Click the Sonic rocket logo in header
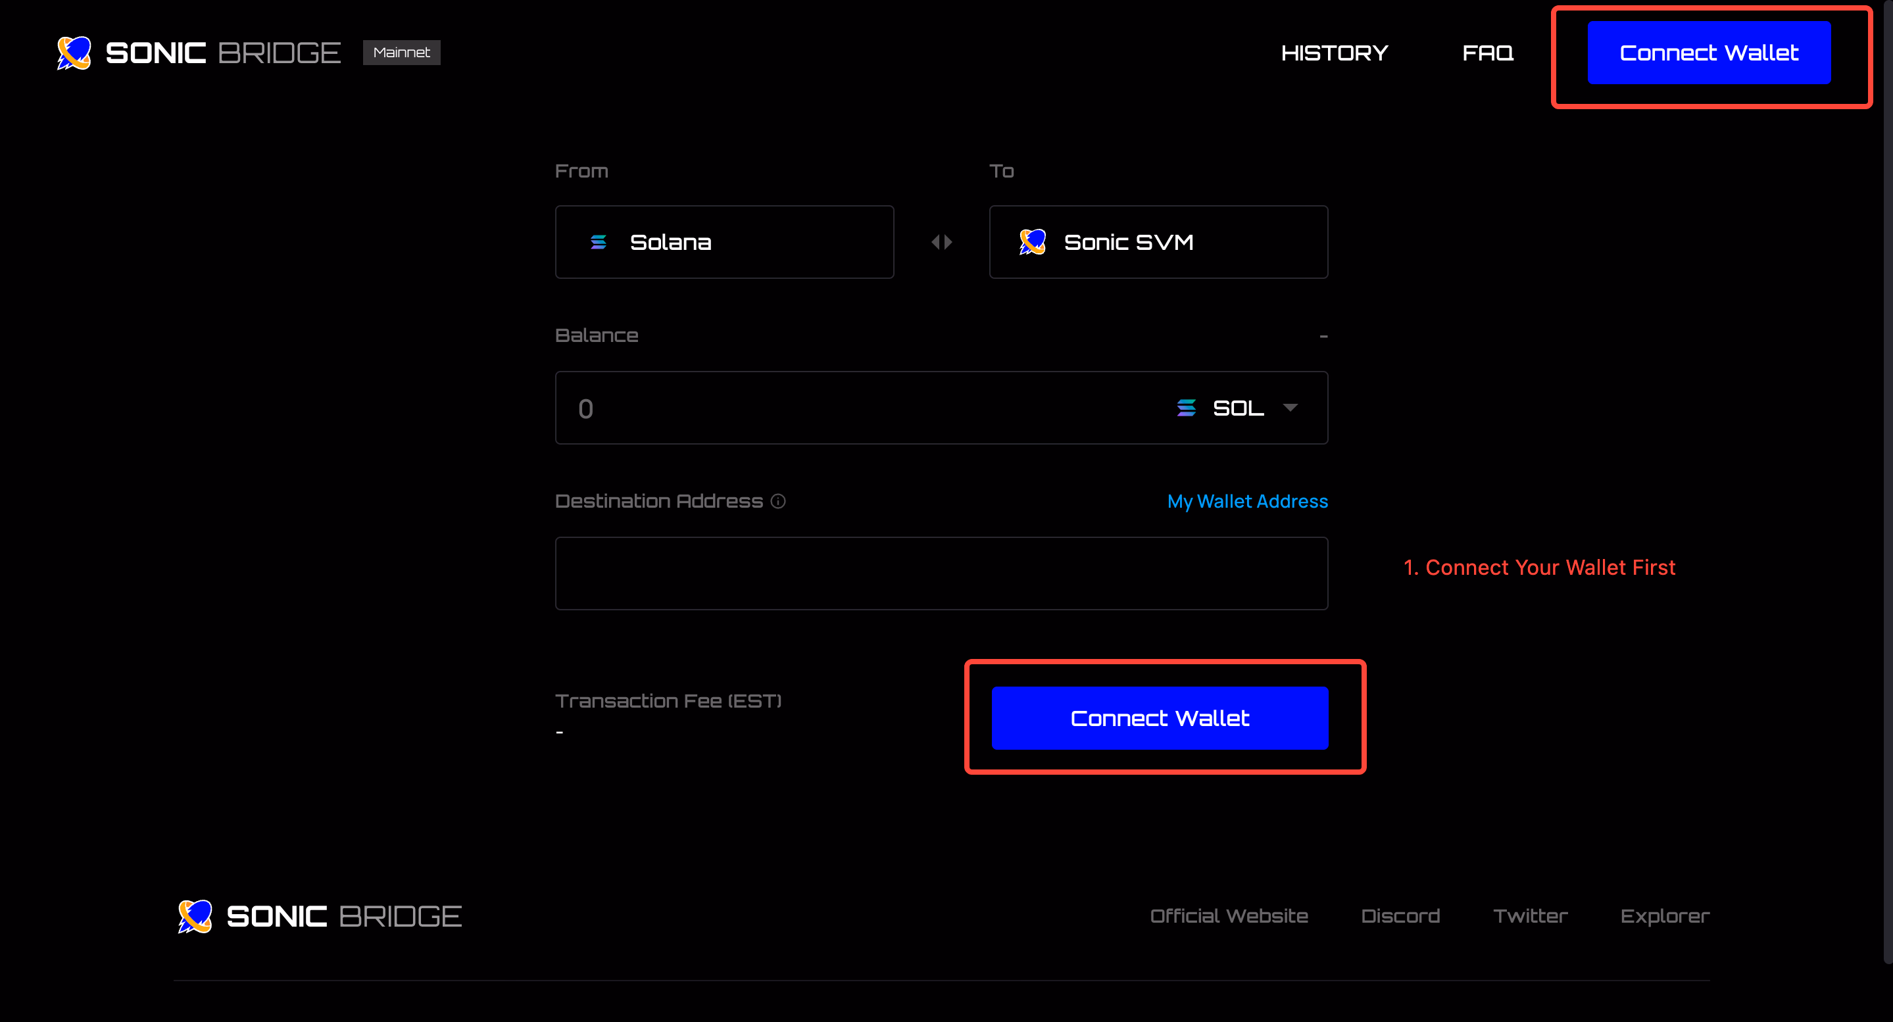 tap(74, 53)
